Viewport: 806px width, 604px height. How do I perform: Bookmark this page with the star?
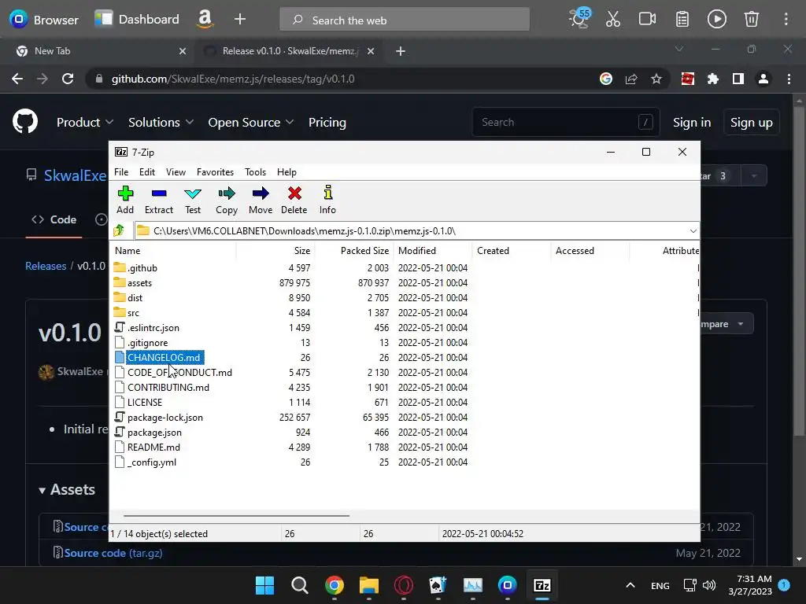click(656, 79)
